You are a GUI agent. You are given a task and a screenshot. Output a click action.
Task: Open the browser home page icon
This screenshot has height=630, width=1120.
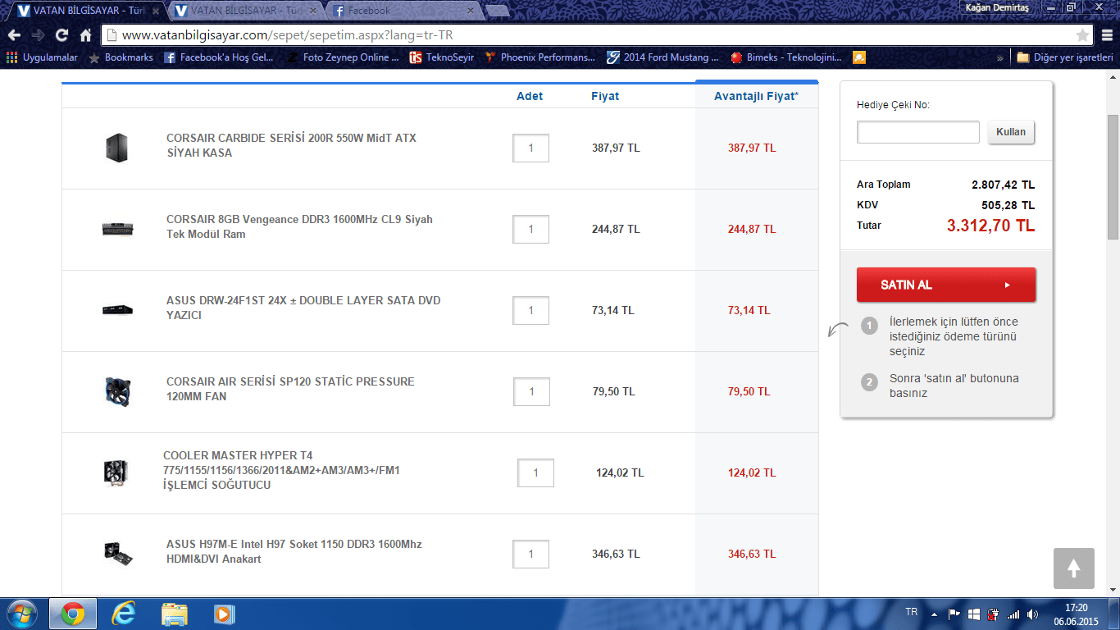pyautogui.click(x=85, y=35)
